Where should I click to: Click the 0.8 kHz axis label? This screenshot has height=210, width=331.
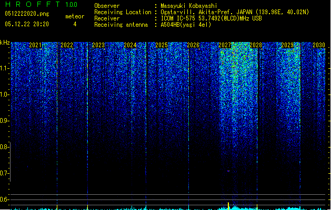[5, 147]
